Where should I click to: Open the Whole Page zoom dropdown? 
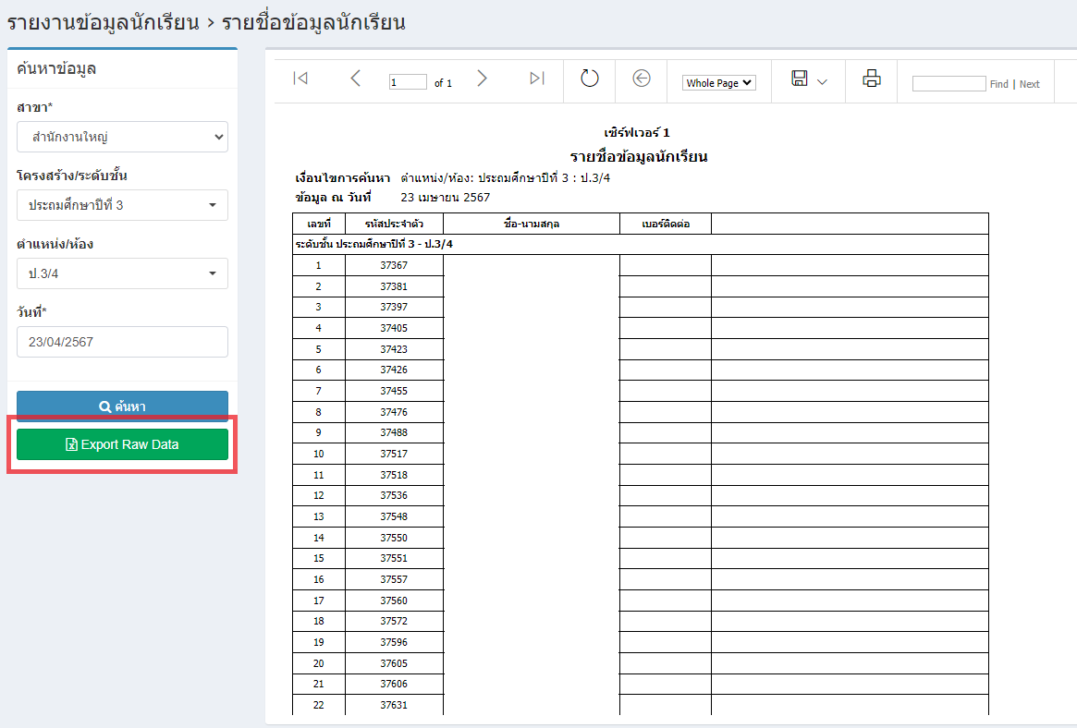[x=718, y=83]
